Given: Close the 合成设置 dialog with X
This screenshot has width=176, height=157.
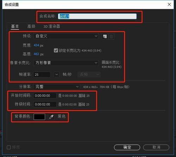Looking at the screenshot, I should point(169,5).
